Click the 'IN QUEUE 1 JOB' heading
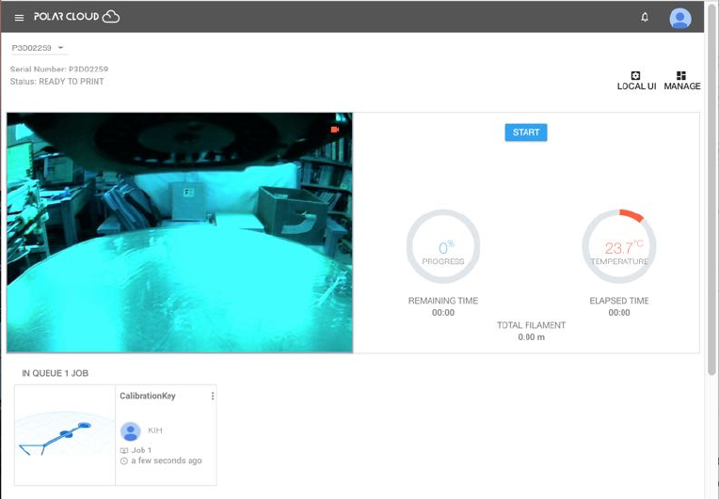 coord(55,373)
